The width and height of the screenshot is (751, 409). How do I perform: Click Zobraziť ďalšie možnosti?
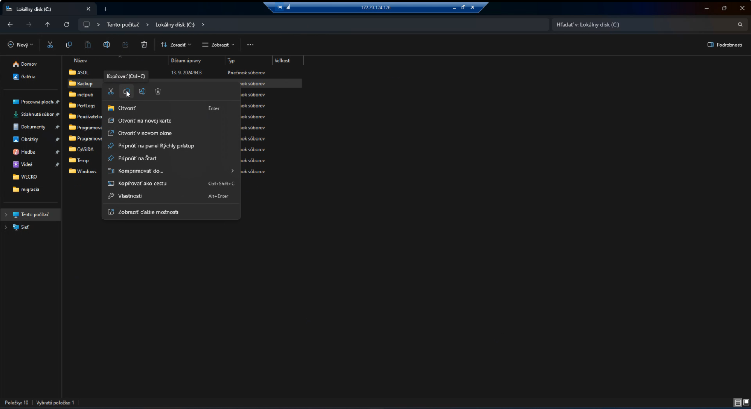coord(171,212)
